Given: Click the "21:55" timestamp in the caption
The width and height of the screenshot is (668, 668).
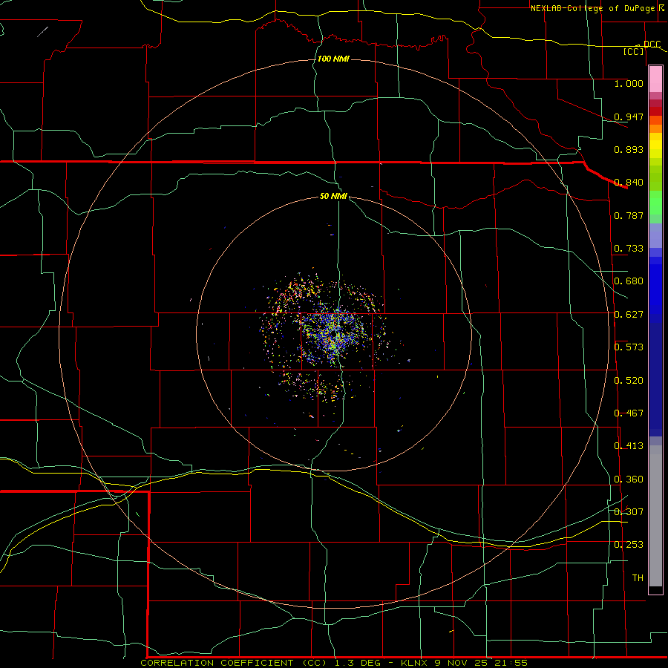Looking at the screenshot, I should 511,663.
